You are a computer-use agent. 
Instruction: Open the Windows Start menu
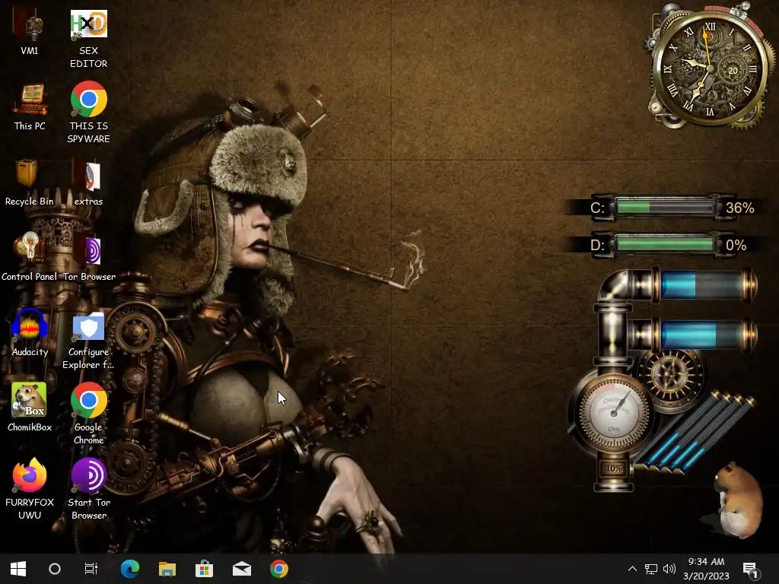click(x=18, y=569)
